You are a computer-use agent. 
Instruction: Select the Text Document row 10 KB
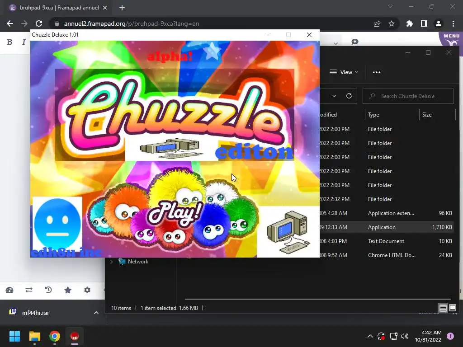pyautogui.click(x=387, y=241)
